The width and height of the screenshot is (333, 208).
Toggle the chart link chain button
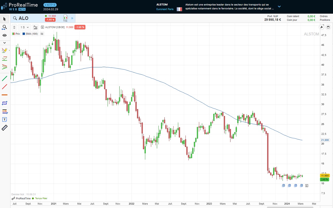click(14, 27)
